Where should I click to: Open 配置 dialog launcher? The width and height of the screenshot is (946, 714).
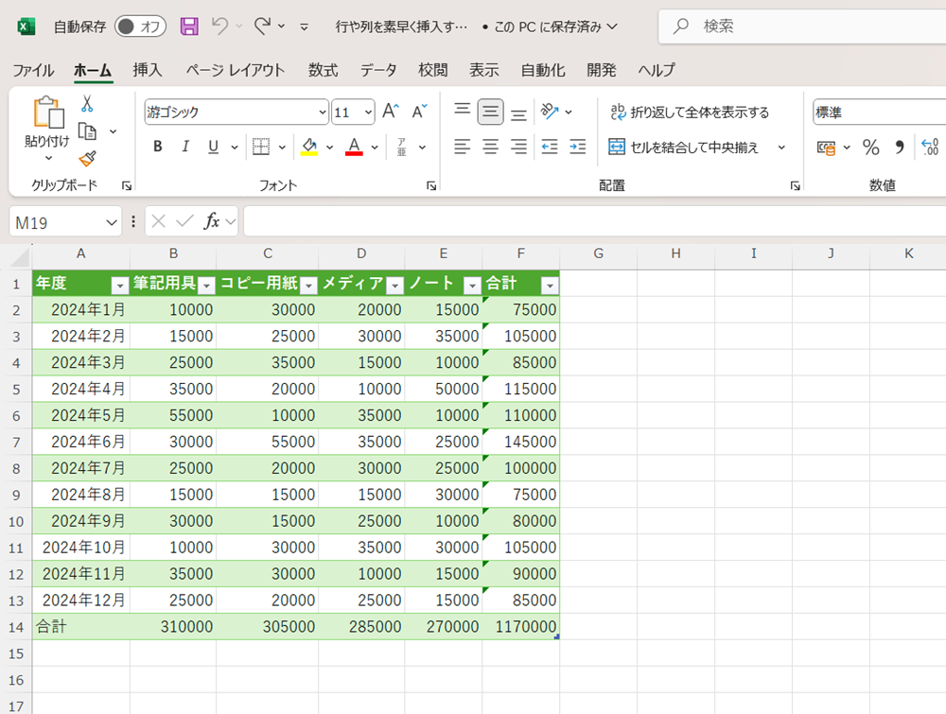[x=796, y=185]
